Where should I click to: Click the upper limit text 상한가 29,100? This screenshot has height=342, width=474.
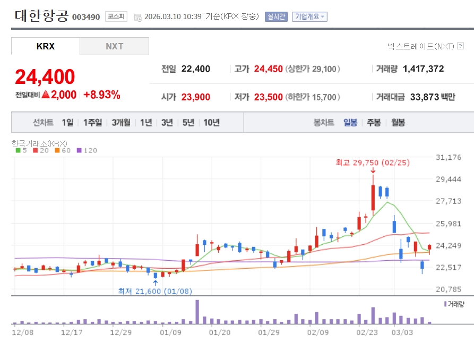coord(313,69)
